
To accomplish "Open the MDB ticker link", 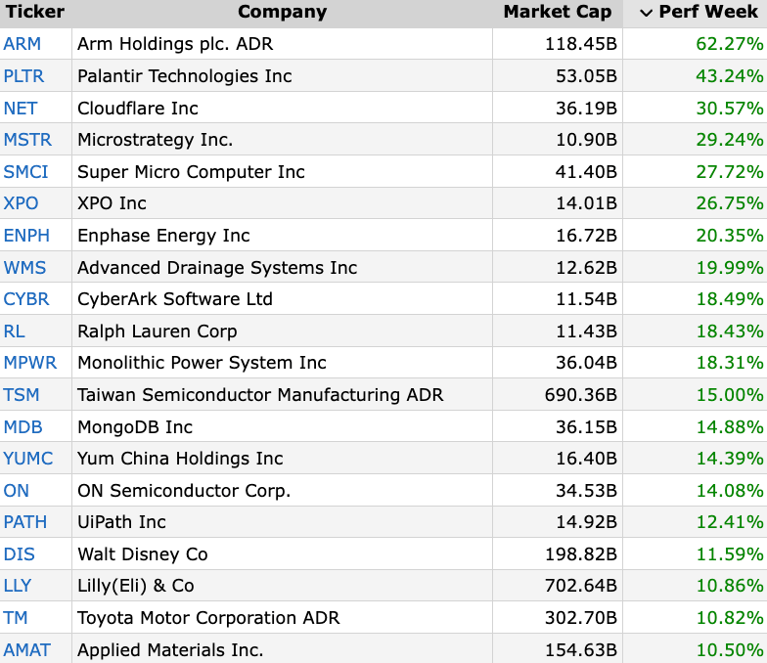I will (x=23, y=427).
